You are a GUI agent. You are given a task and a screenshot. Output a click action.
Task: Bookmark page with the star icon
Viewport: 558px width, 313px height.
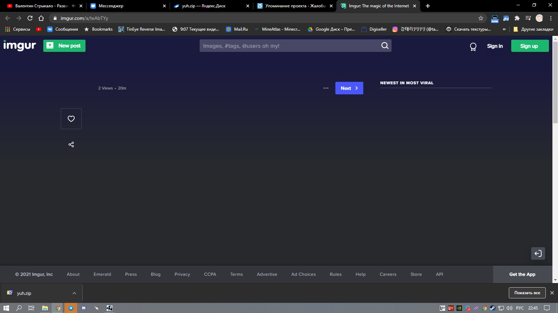pos(481,18)
